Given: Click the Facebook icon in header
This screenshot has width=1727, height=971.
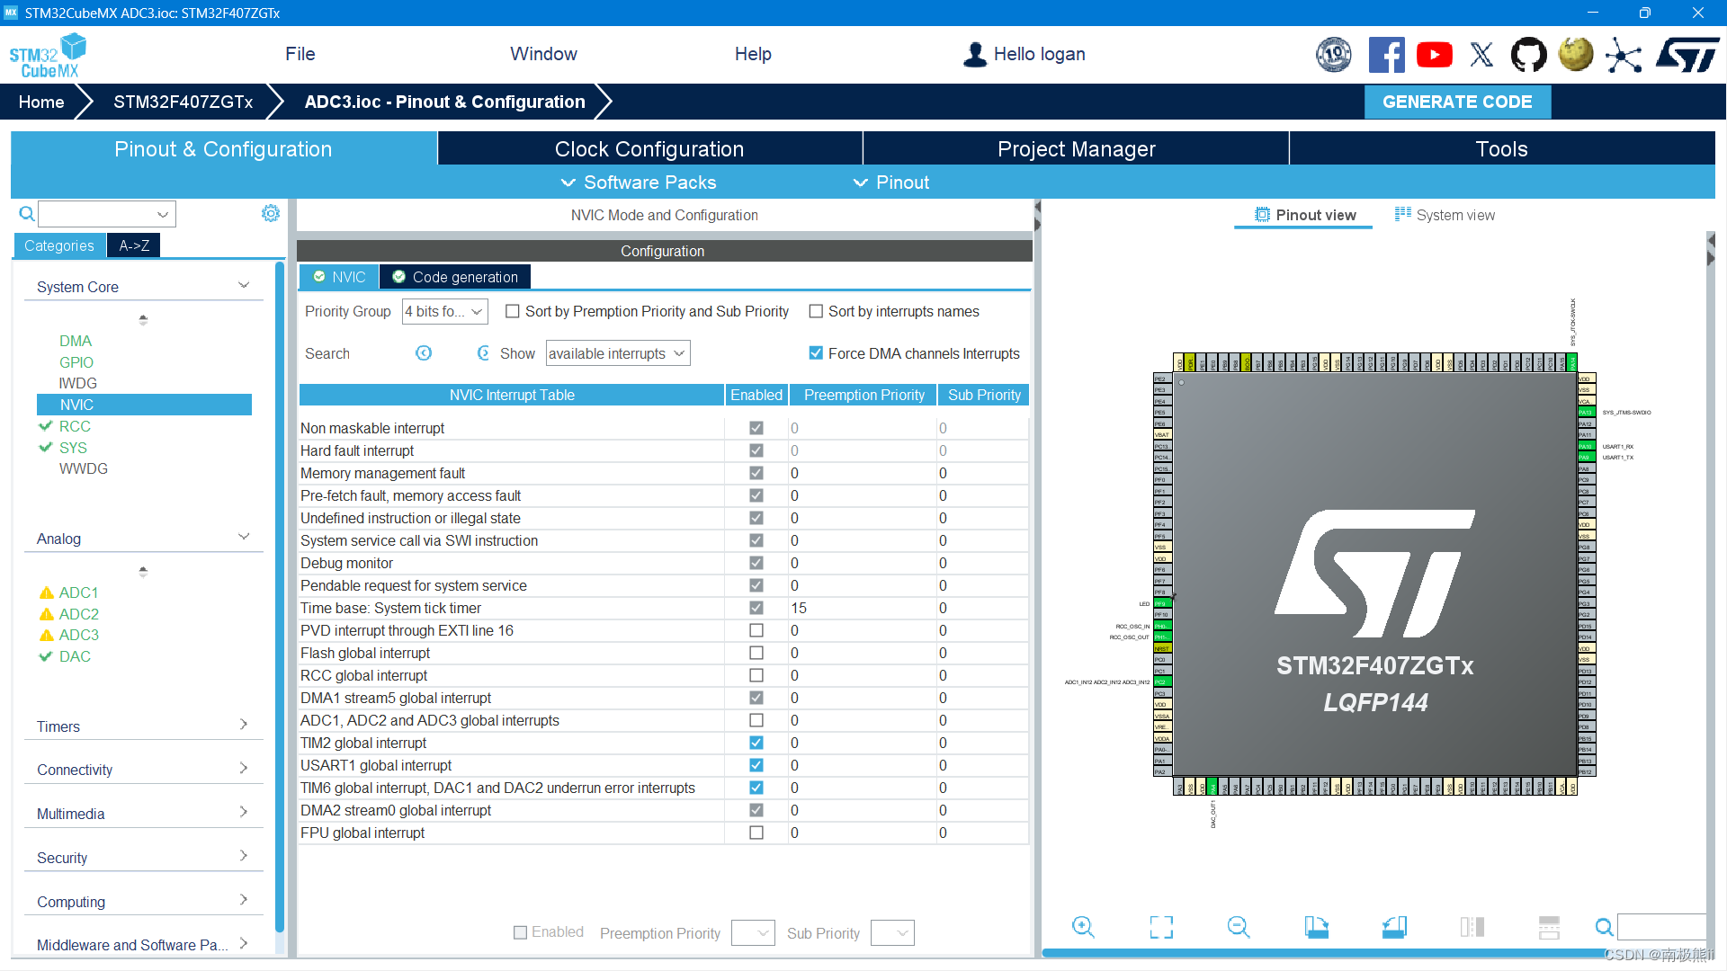Looking at the screenshot, I should [x=1386, y=55].
